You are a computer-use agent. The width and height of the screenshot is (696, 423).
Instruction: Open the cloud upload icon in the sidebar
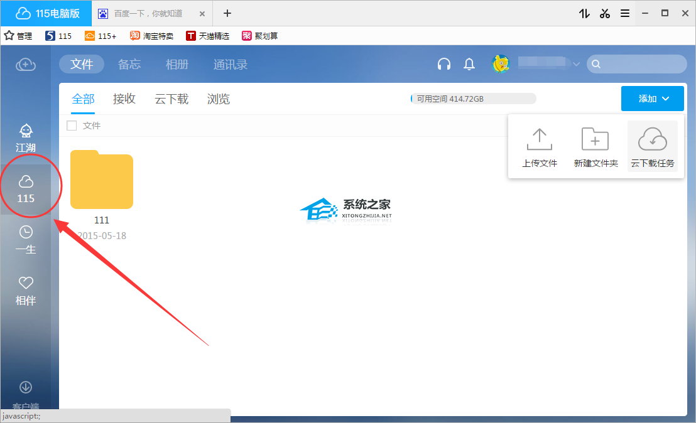click(26, 65)
